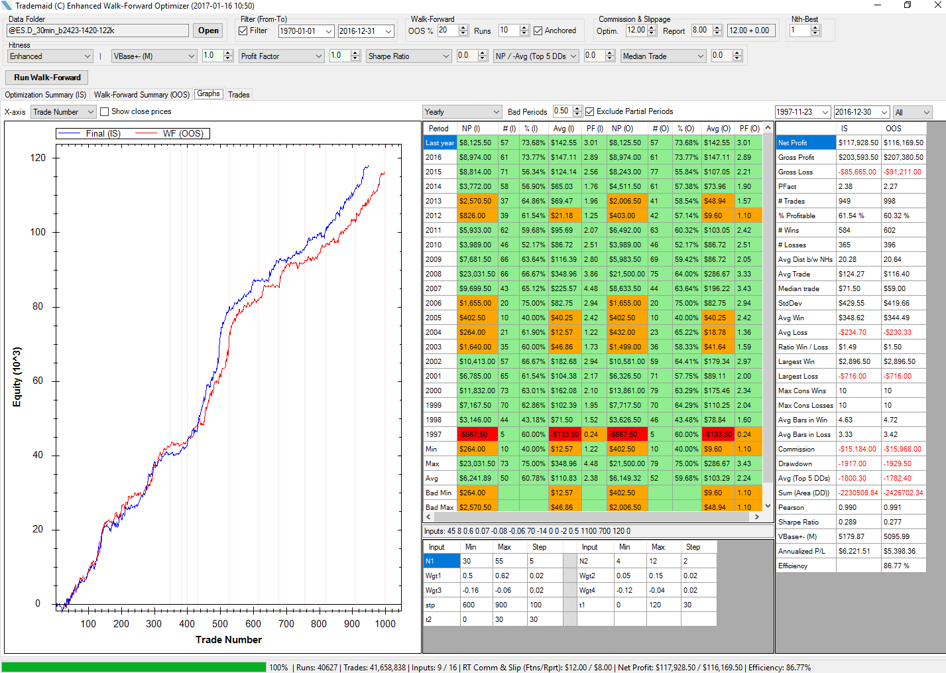Image resolution: width=946 pixels, height=673 pixels.
Task: Switch to Optimization Summary (IS) tab
Action: point(46,95)
